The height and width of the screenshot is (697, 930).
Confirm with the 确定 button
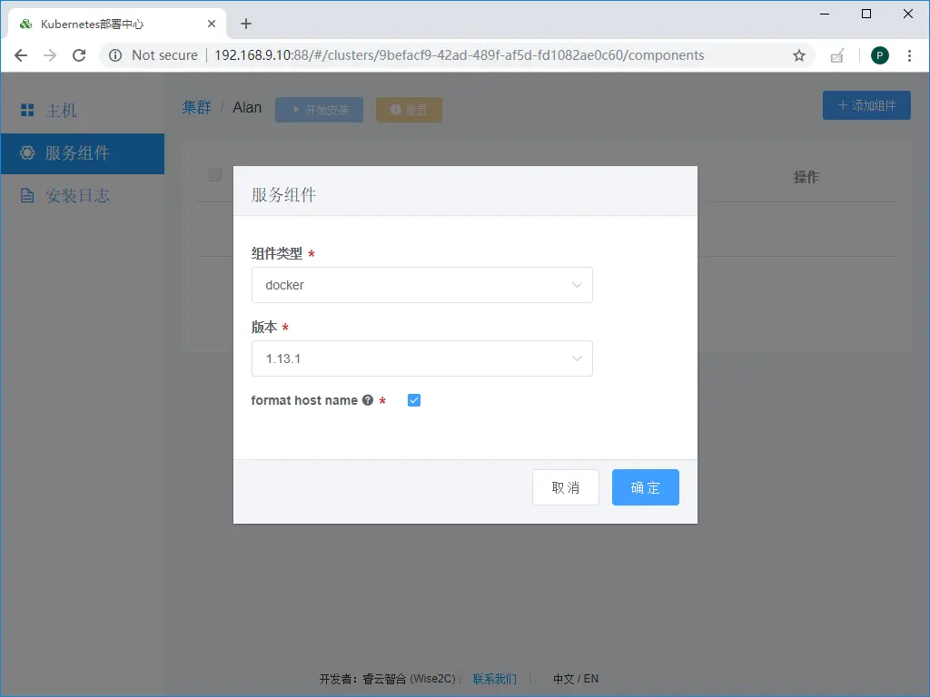[646, 487]
